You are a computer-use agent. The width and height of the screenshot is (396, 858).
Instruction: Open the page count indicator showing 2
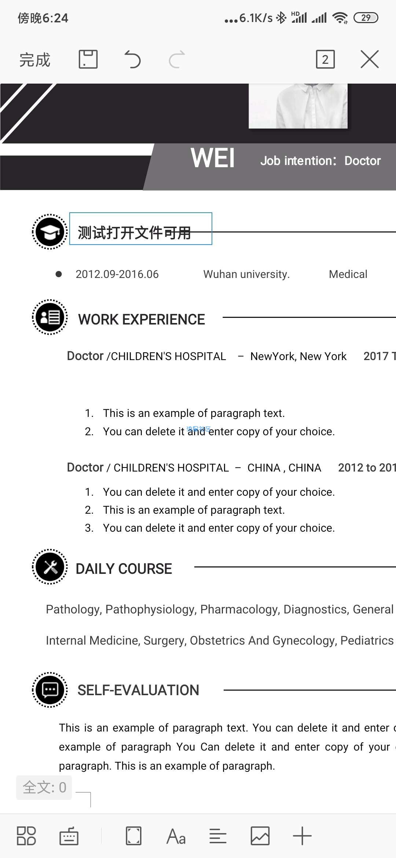[325, 59]
